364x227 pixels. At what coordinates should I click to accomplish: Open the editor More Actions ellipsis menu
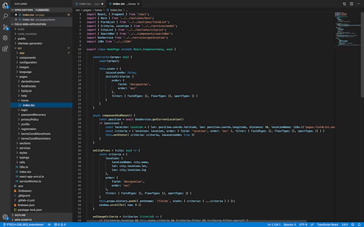coord(359,4)
